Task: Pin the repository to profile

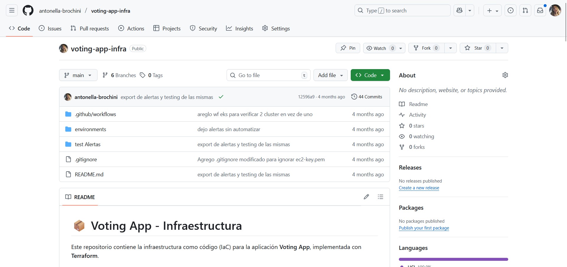Action: (x=348, y=48)
